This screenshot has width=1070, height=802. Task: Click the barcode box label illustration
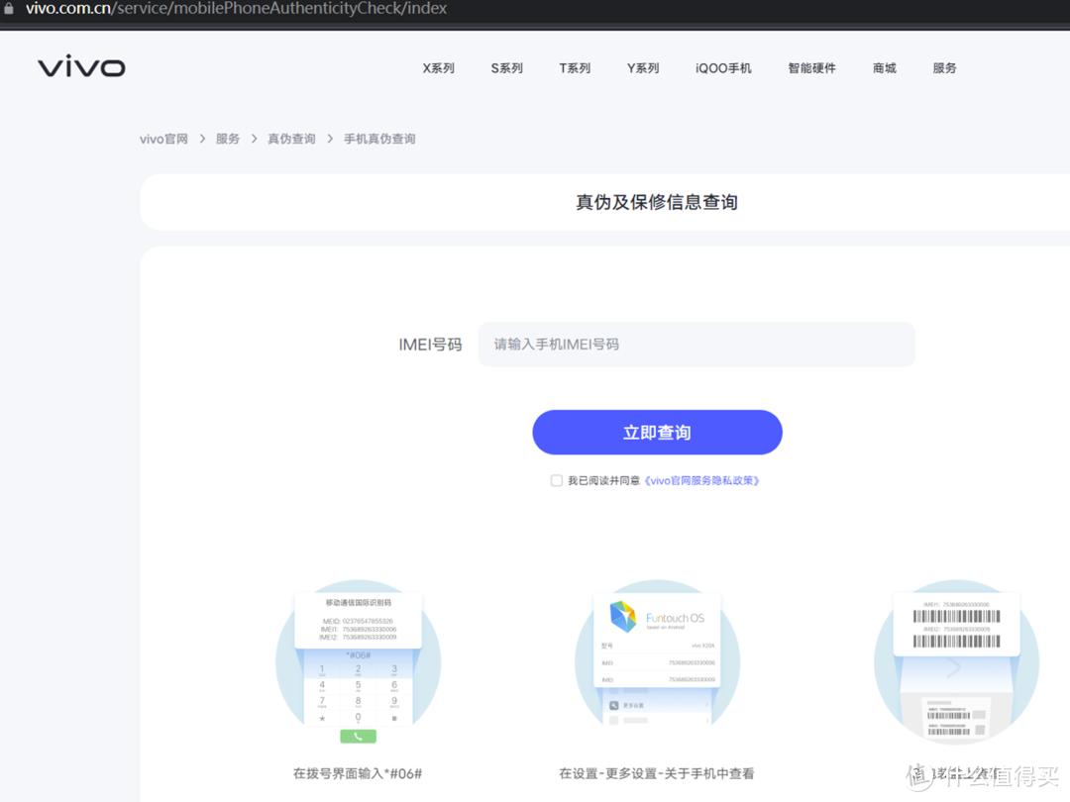tap(957, 662)
